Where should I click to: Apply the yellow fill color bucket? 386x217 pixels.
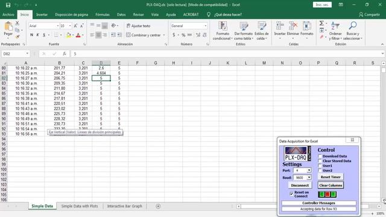pos(69,35)
